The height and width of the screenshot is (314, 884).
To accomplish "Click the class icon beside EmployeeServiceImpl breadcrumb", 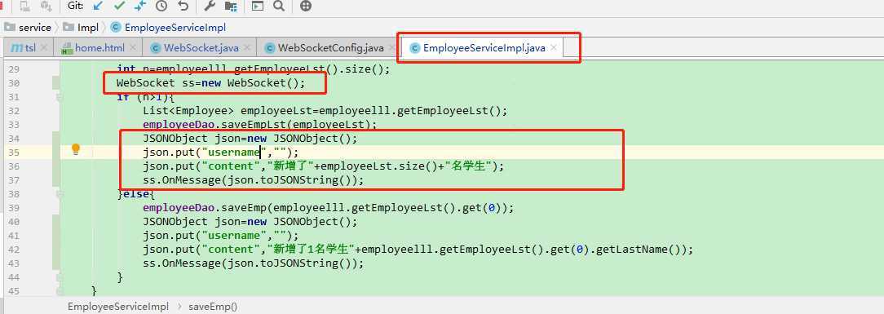I will (116, 27).
